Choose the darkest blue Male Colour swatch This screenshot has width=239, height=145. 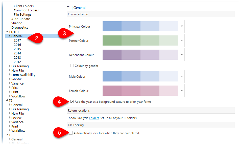[112, 76]
